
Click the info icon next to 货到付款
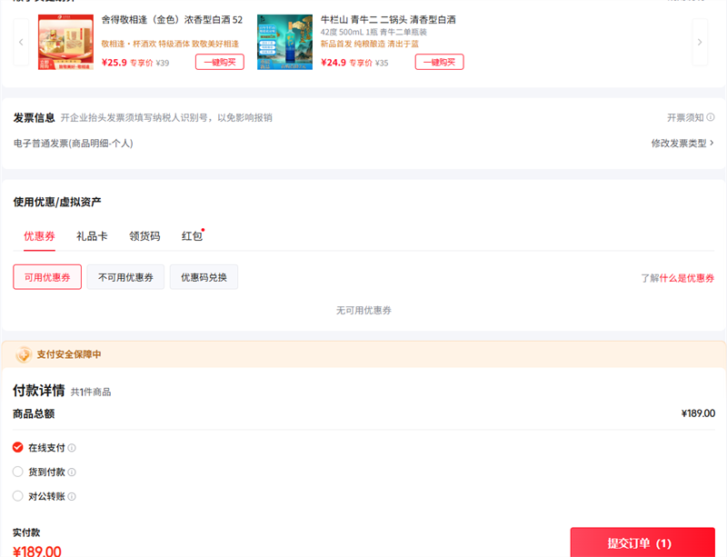click(72, 472)
